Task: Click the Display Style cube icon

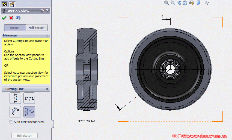Action: tap(198, 3)
